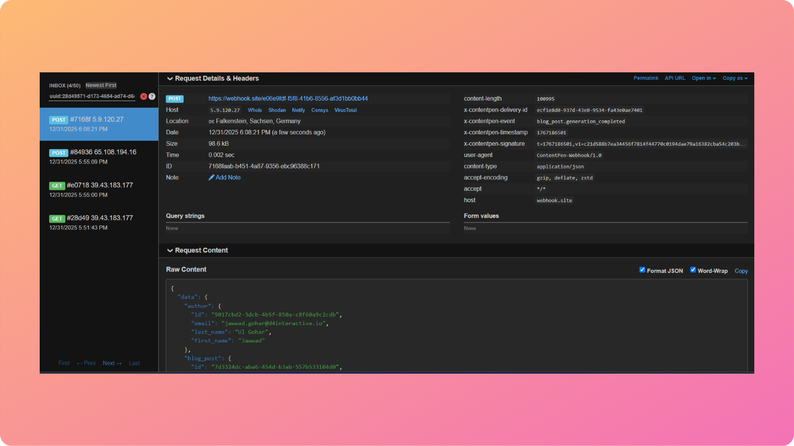Run a Whois lookup on the host IP

255,110
